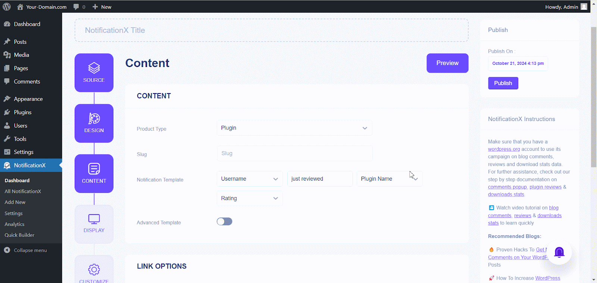Click the New label in admin bar
The height and width of the screenshot is (283, 597).
106,7
